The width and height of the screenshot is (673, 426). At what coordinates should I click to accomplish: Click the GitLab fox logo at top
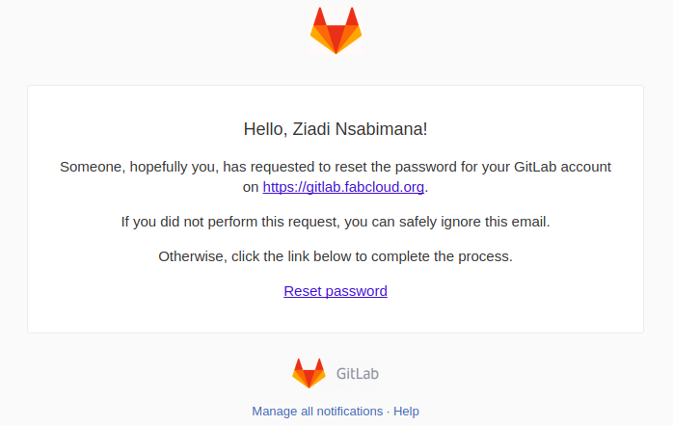coord(336,30)
